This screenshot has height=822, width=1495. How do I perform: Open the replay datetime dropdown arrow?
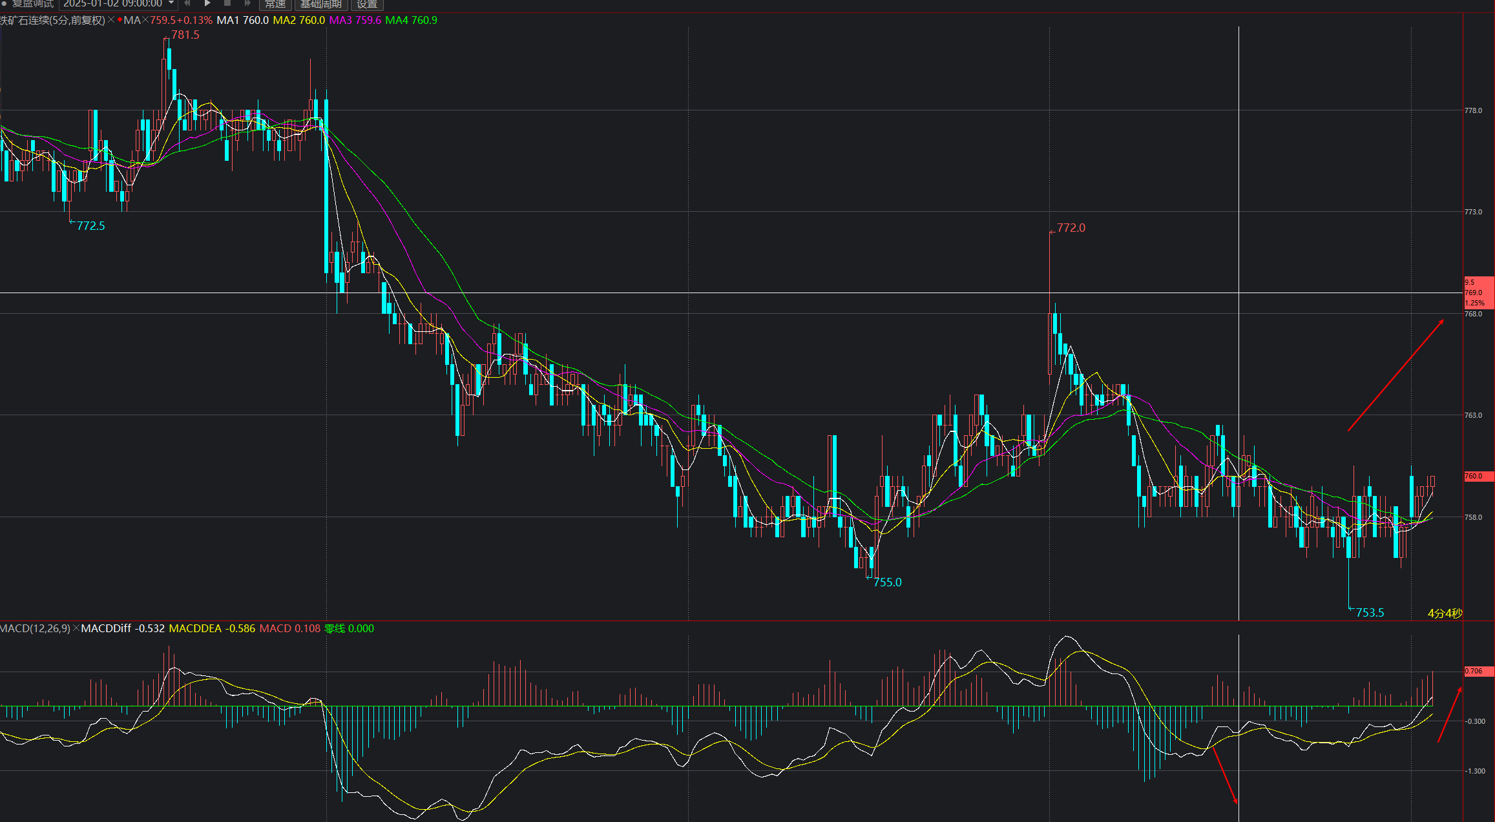[x=171, y=3]
